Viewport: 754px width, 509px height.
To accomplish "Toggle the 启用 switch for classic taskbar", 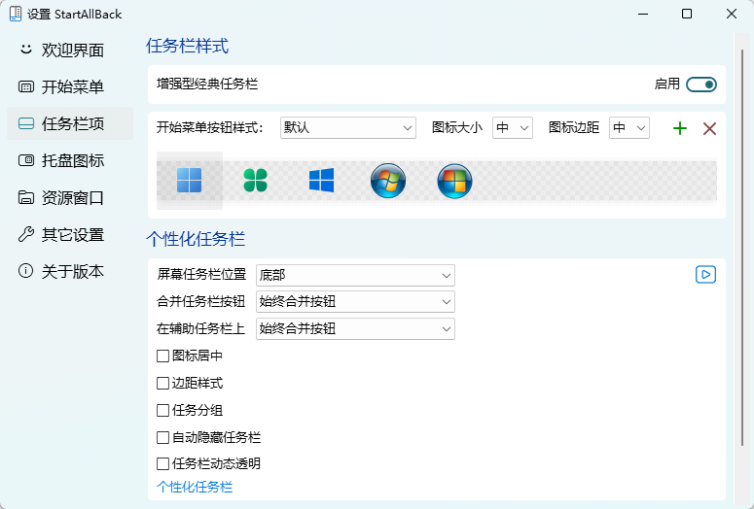I will tap(701, 85).
